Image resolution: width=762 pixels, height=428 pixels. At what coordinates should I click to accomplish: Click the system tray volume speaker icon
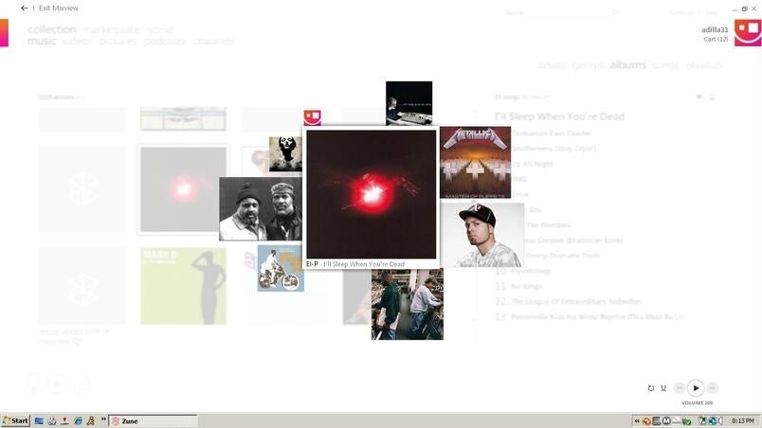720,420
